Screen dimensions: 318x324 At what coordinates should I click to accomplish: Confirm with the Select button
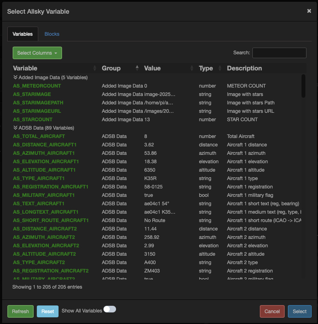[299, 311]
